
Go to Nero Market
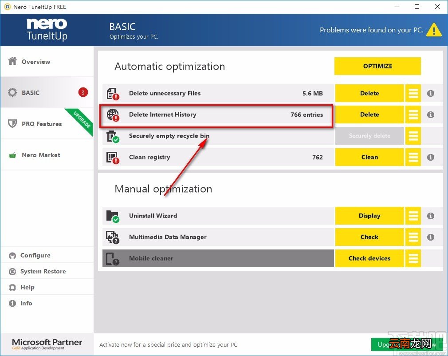(47, 154)
